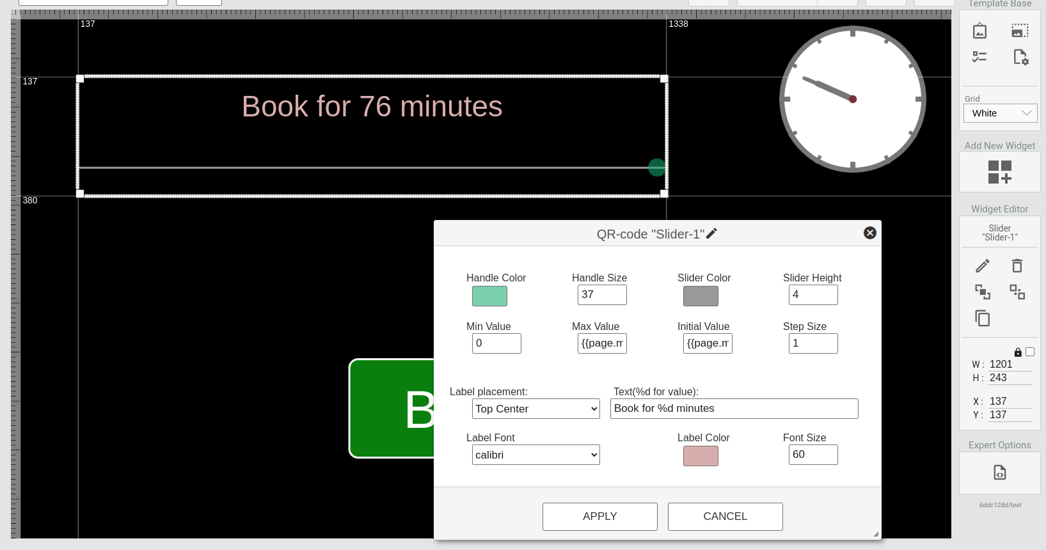Close the Slider-1 dialog
Screen dimensions: 1046x550
(x=870, y=233)
